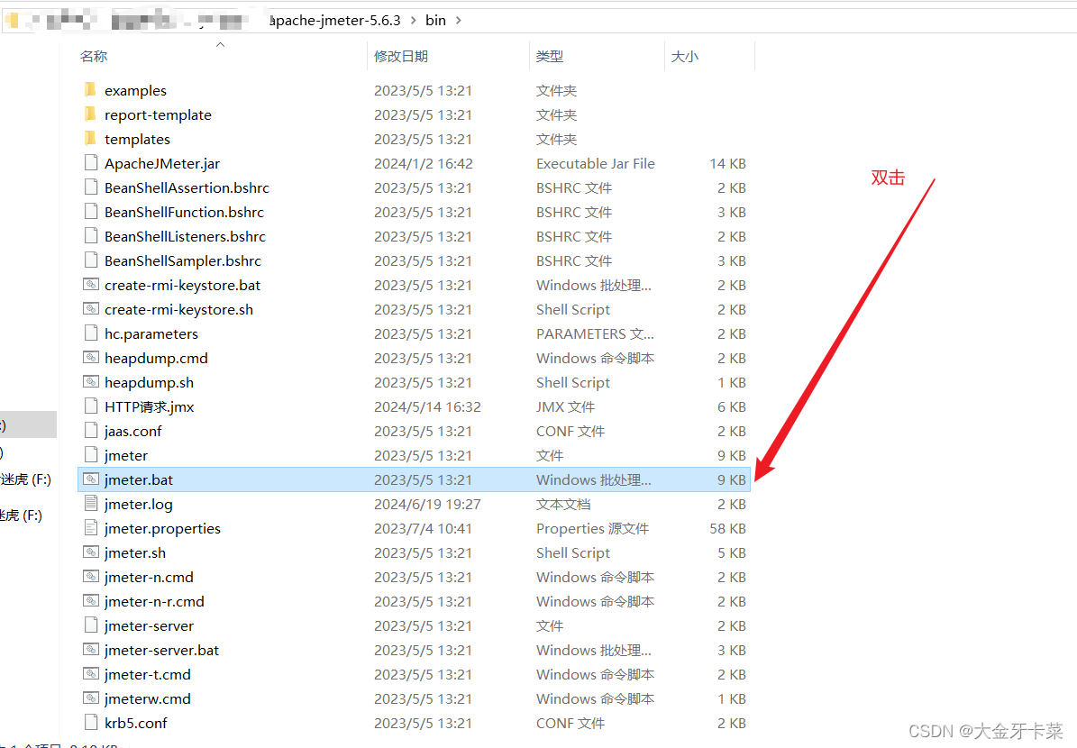Click the heapdump.sh script icon
Screen dimensions: 1077x748
tap(91, 382)
